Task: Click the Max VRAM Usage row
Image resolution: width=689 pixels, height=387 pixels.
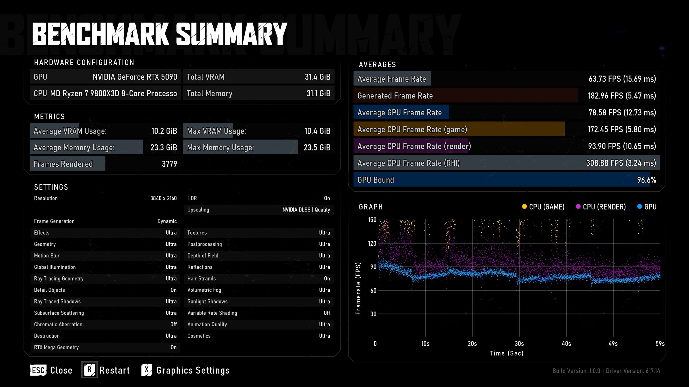Action: [259, 131]
